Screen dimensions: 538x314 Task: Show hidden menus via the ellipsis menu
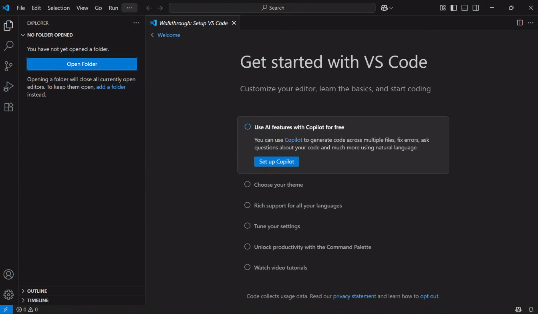coord(129,8)
